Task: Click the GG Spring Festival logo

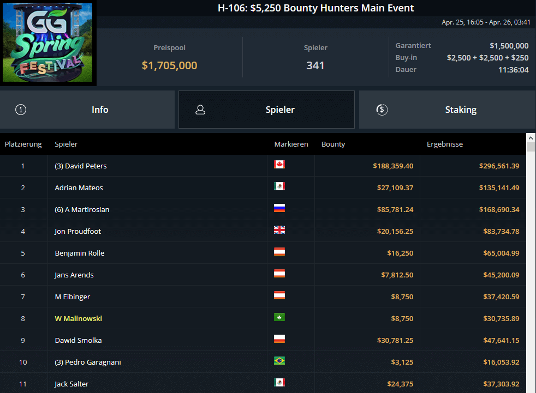Action: [48, 44]
